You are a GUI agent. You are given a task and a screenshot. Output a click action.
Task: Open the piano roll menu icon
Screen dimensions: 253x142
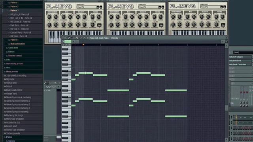pyautogui.click(x=63, y=38)
